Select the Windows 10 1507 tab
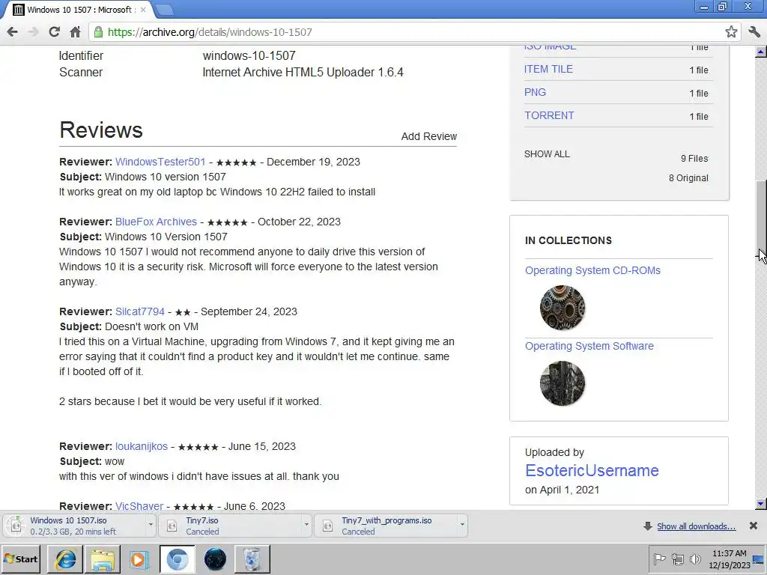Screen dimensions: 767x575 (78, 9)
